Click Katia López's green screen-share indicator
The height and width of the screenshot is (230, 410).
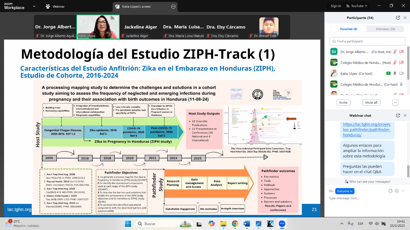(x=388, y=73)
